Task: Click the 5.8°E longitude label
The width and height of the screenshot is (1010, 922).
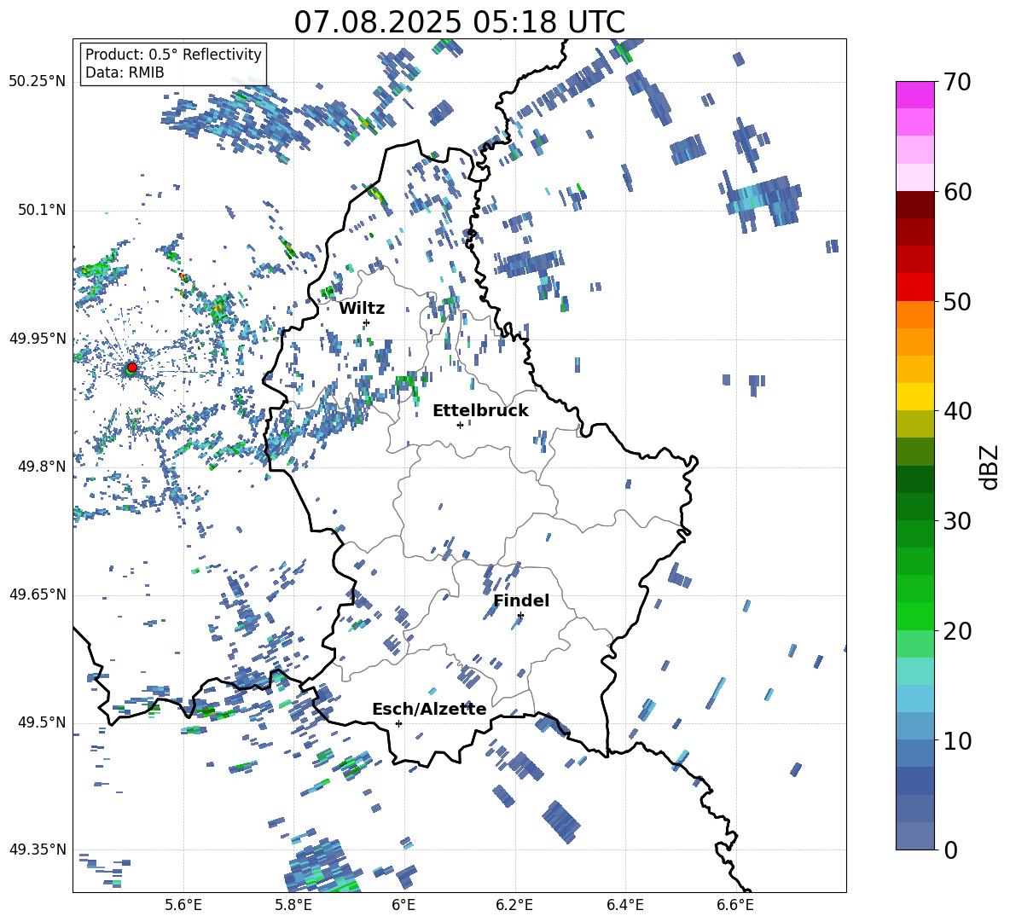Action: tap(293, 905)
